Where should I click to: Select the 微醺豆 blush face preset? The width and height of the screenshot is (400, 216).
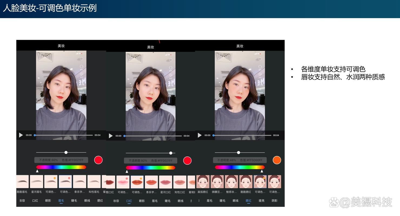217,181
